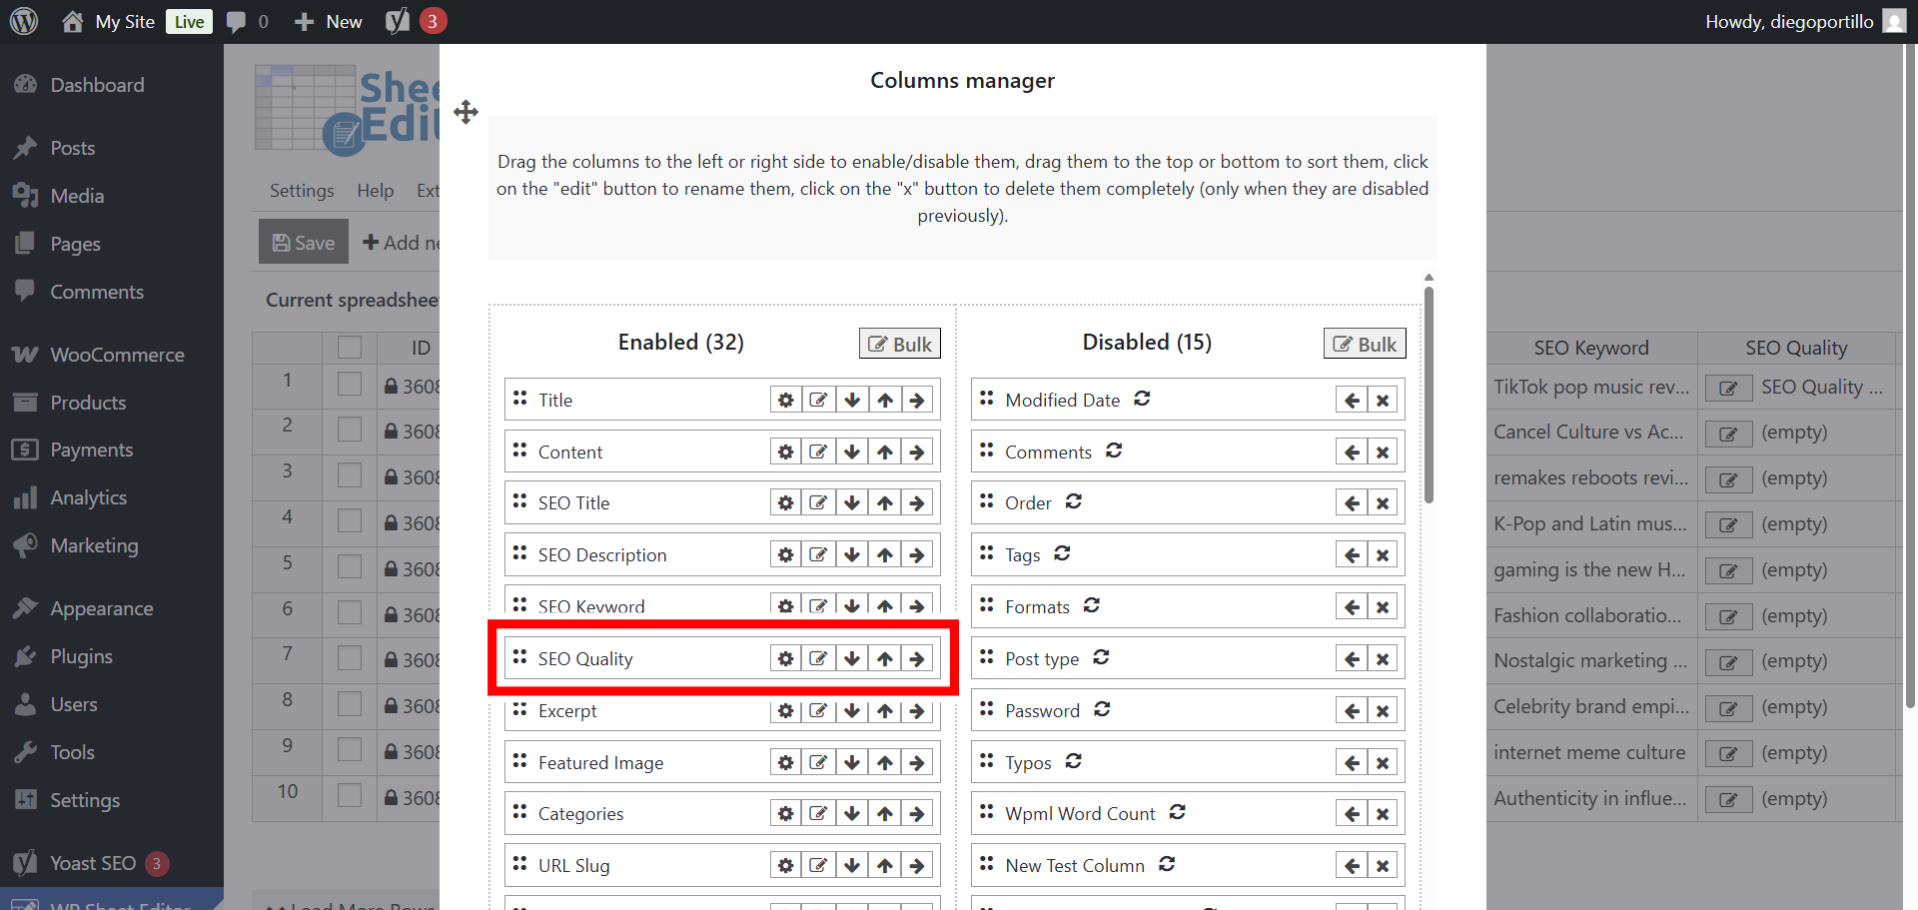The height and width of the screenshot is (910, 1918).
Task: Click the gear settings icon for Title column
Action: coord(786,401)
